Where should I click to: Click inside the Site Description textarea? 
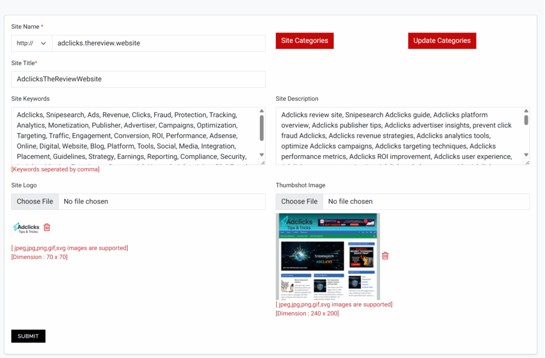[x=398, y=136]
